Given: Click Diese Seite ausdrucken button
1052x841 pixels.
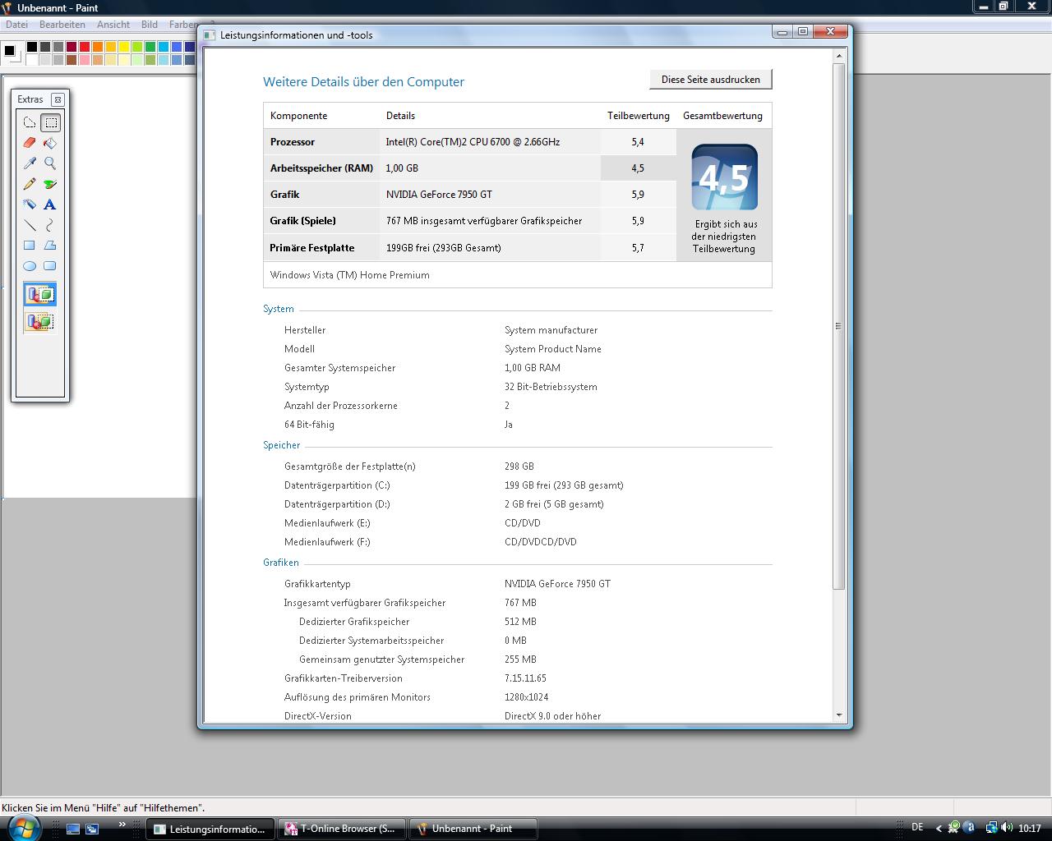Looking at the screenshot, I should tap(711, 80).
